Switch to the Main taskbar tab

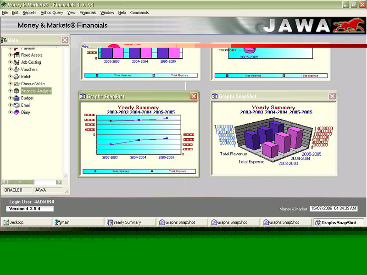tap(78, 222)
